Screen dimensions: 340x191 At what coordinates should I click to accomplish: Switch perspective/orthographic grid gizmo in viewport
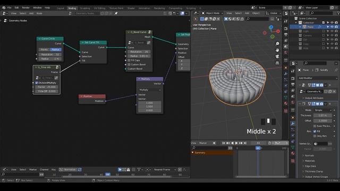277,63
